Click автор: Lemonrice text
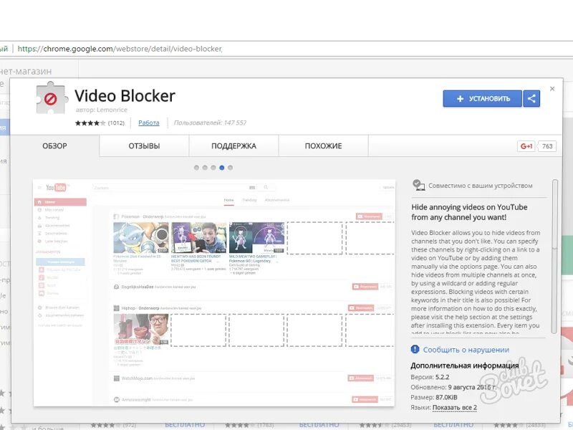Image resolution: width=573 pixels, height=430 pixels. 102,110
